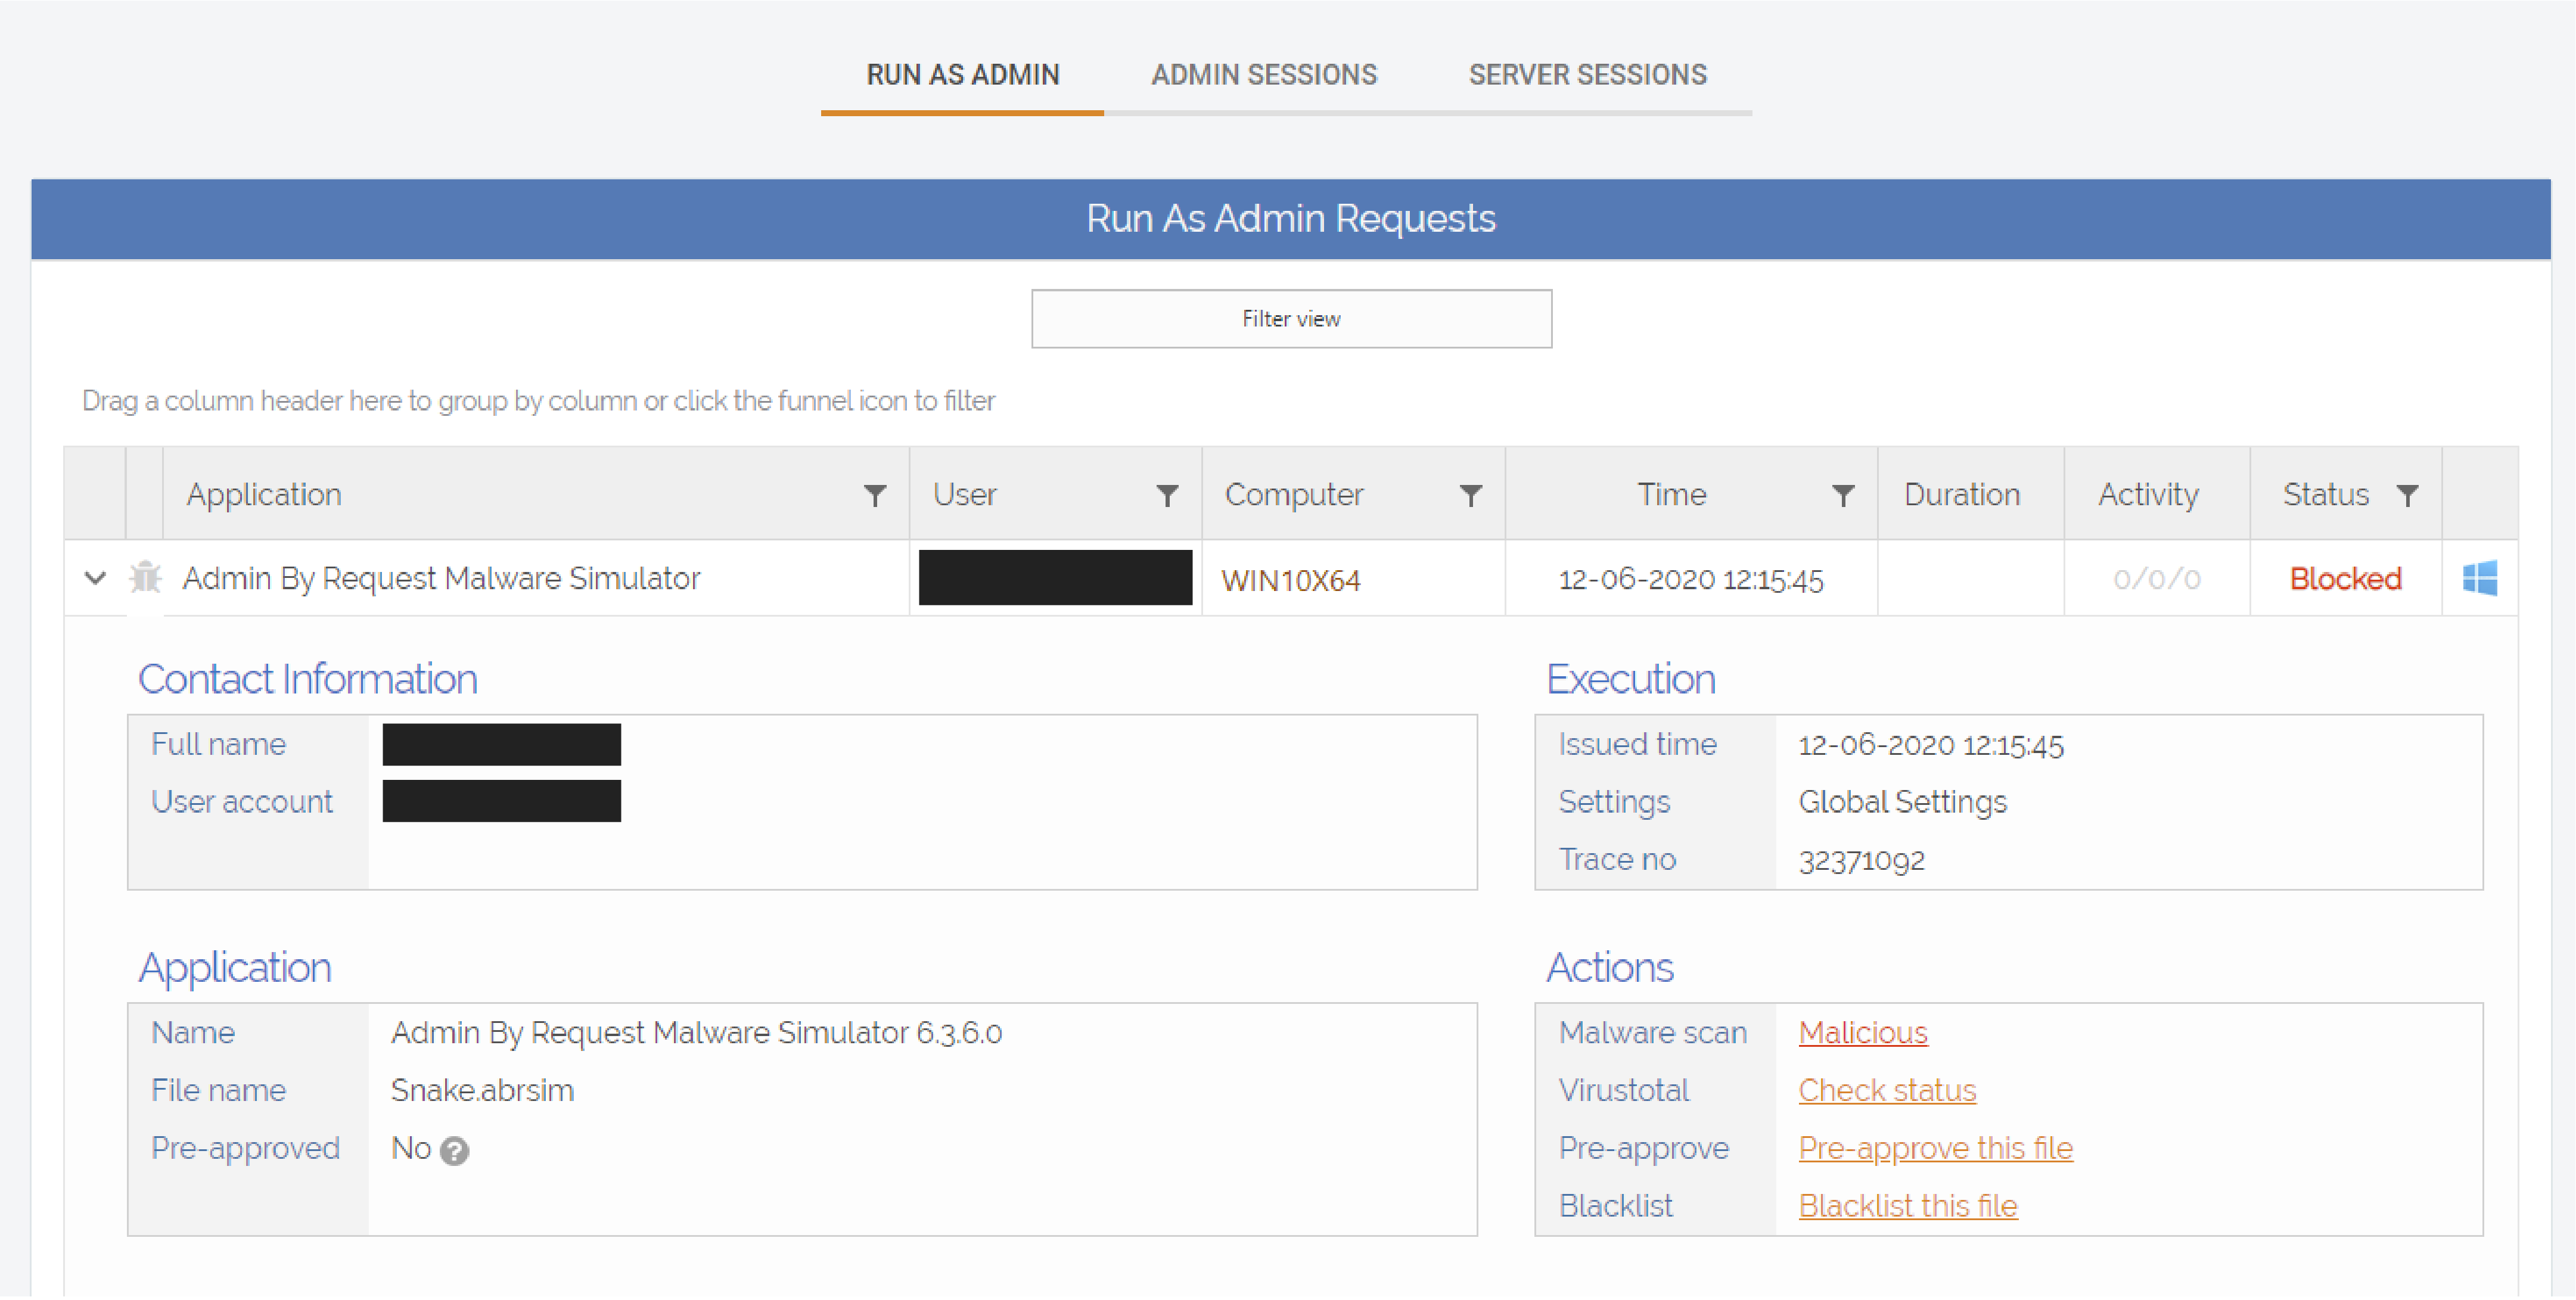Select the Run As Admin tab
Screen dimensions: 2576x1300
coord(962,75)
